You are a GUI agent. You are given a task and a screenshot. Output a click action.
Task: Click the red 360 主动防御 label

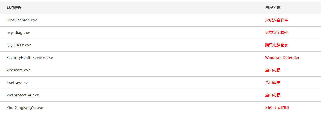tap(277, 108)
